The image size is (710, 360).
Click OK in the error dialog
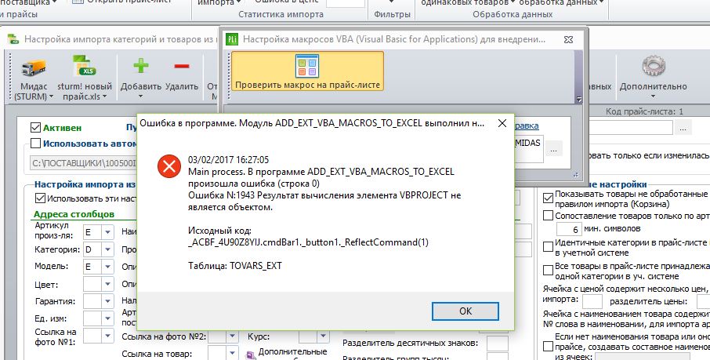pyautogui.click(x=465, y=311)
